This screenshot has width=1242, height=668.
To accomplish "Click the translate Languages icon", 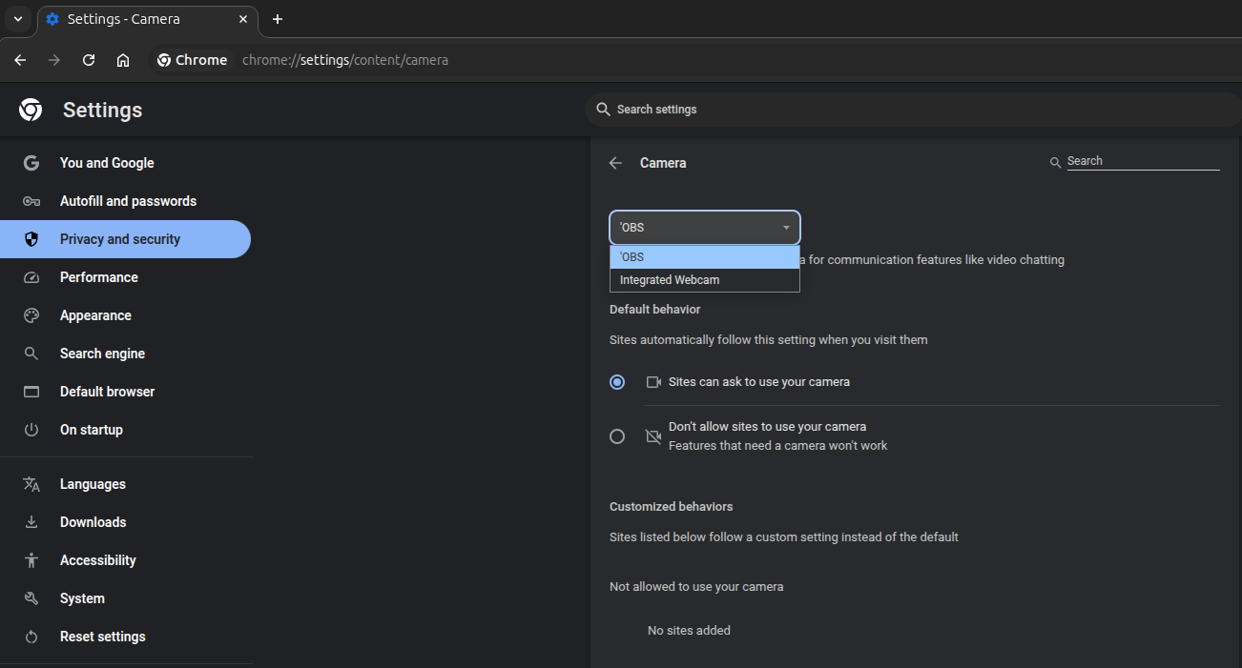I will (x=31, y=484).
